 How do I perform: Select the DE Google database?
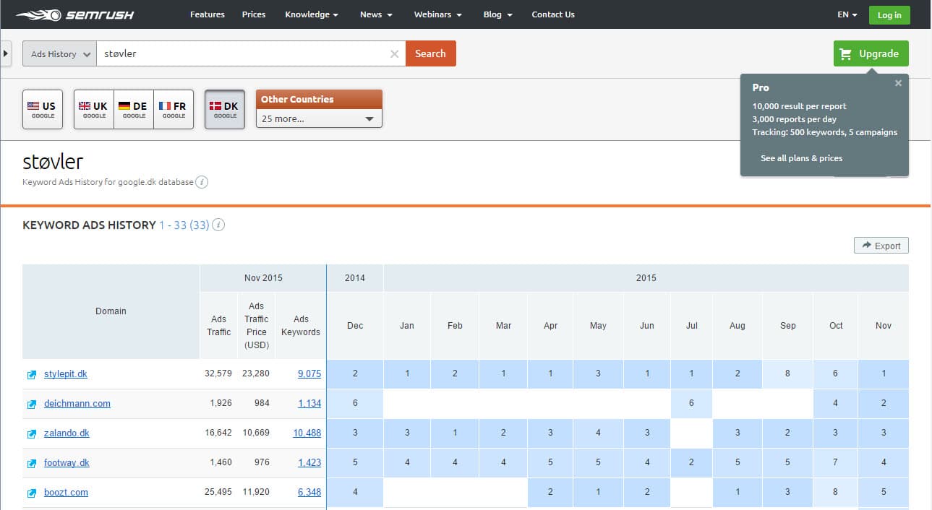pyautogui.click(x=134, y=109)
